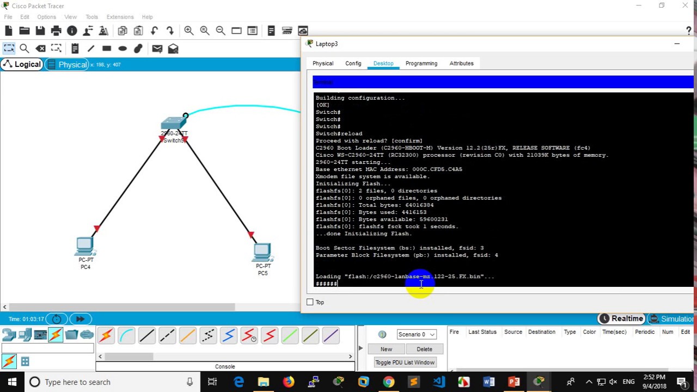Undo the last action
Image resolution: width=697 pixels, height=392 pixels.
tap(154, 31)
